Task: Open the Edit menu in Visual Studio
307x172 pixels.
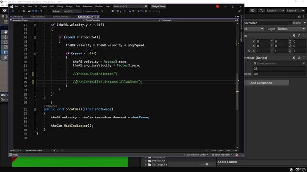Action: coord(23,6)
